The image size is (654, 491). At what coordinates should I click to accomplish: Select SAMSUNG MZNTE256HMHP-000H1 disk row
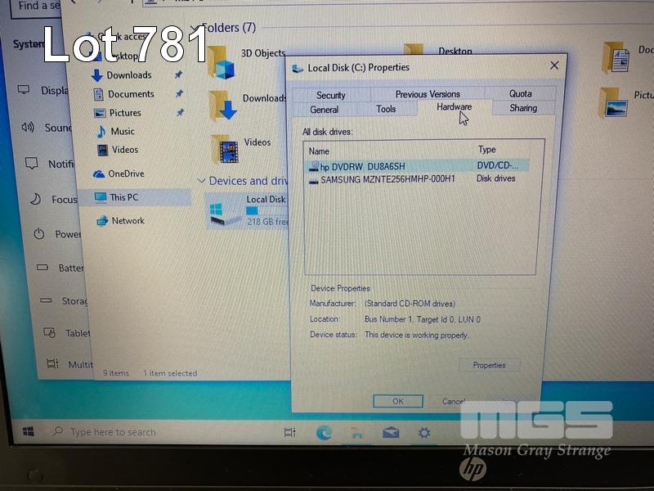[x=419, y=179]
